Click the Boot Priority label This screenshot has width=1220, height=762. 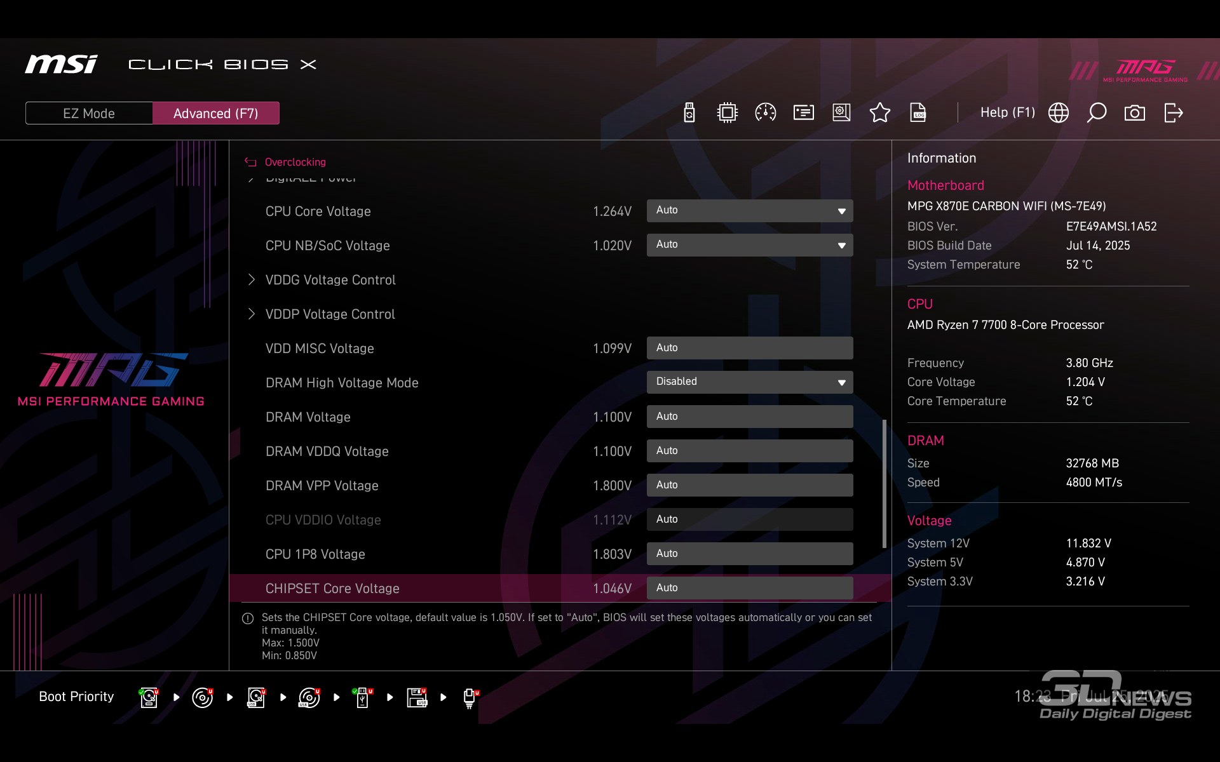pyautogui.click(x=76, y=697)
